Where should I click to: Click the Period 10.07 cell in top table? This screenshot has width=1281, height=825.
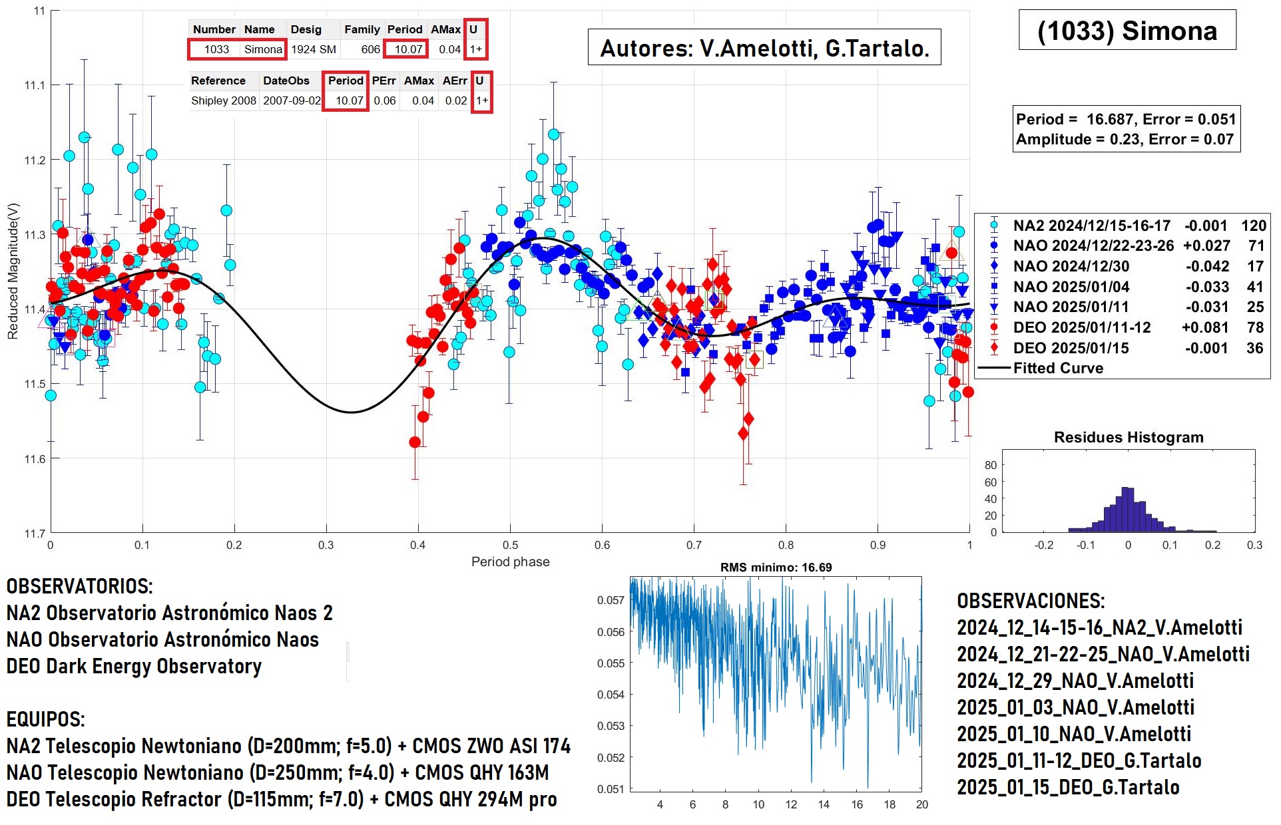[407, 49]
